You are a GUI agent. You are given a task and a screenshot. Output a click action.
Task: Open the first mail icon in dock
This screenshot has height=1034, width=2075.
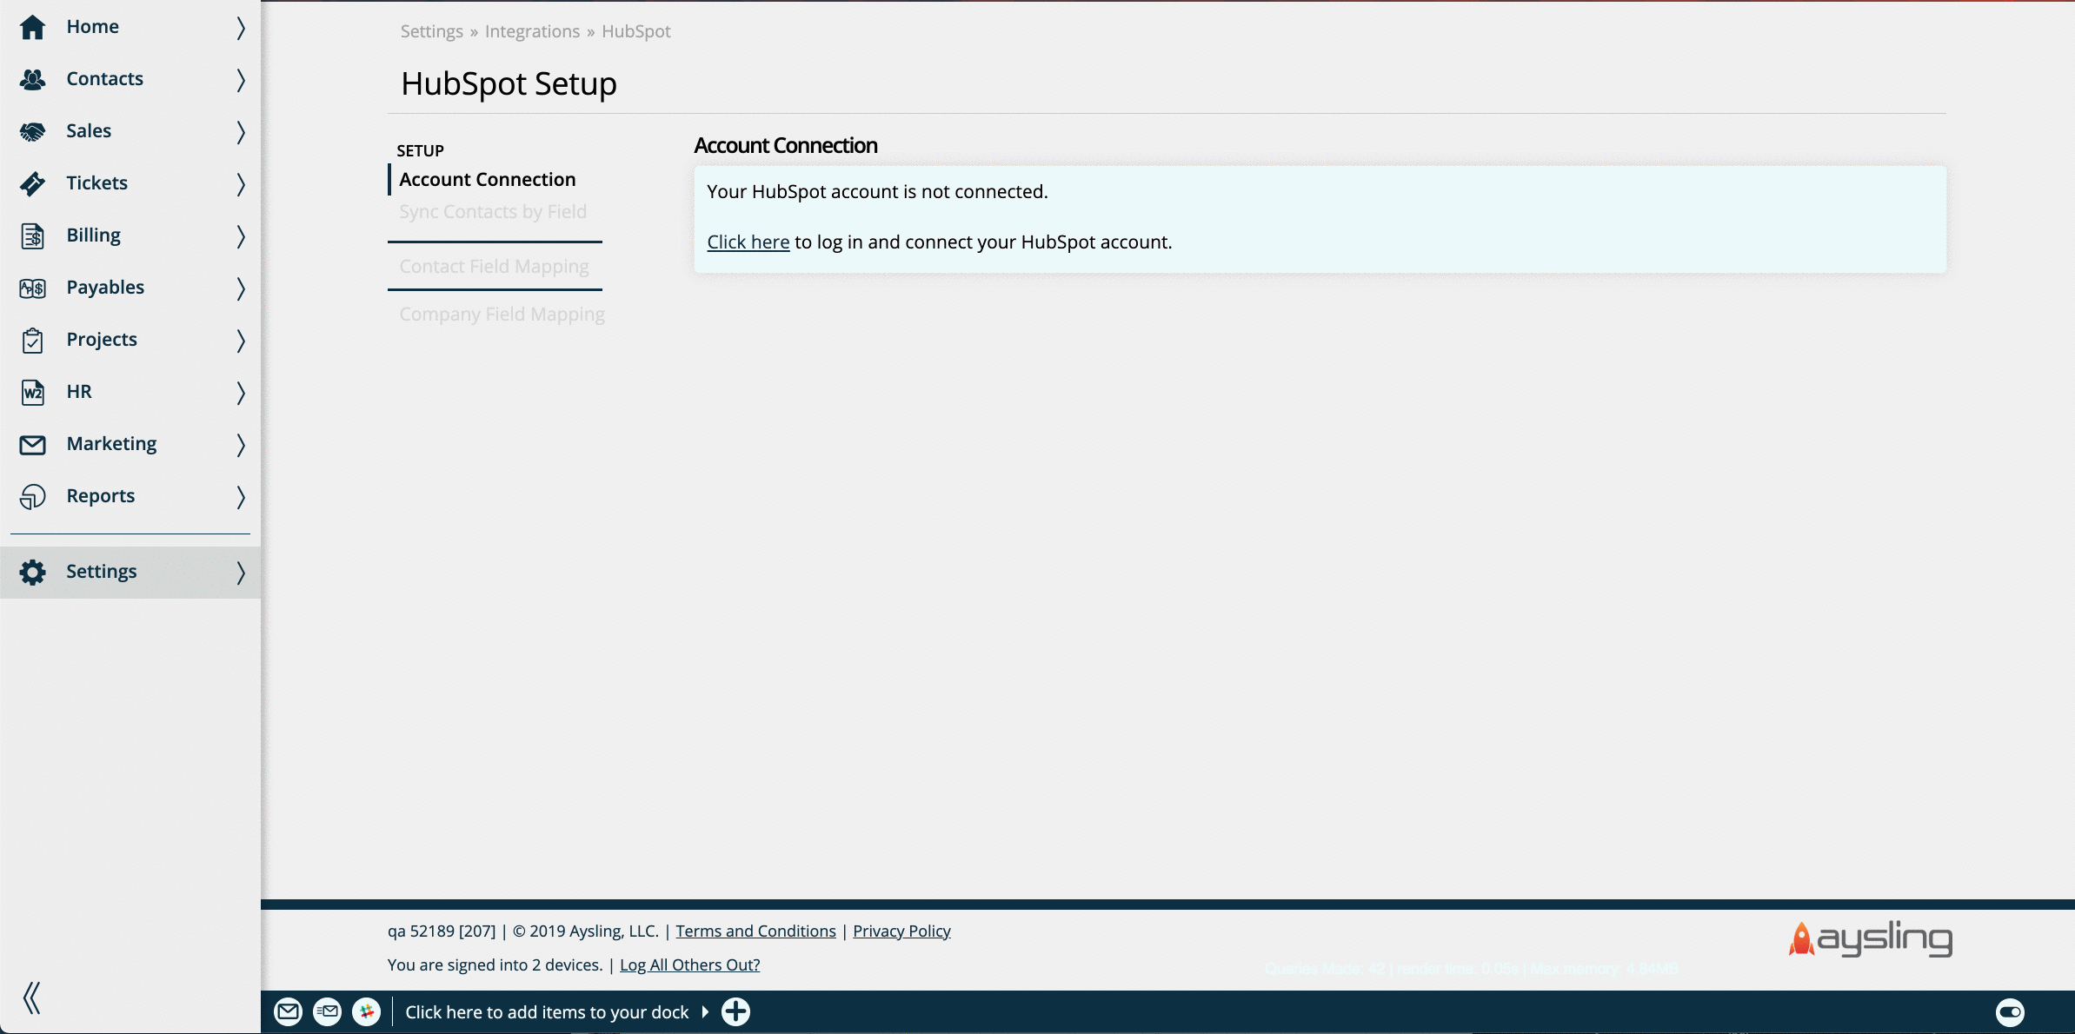coord(288,1011)
